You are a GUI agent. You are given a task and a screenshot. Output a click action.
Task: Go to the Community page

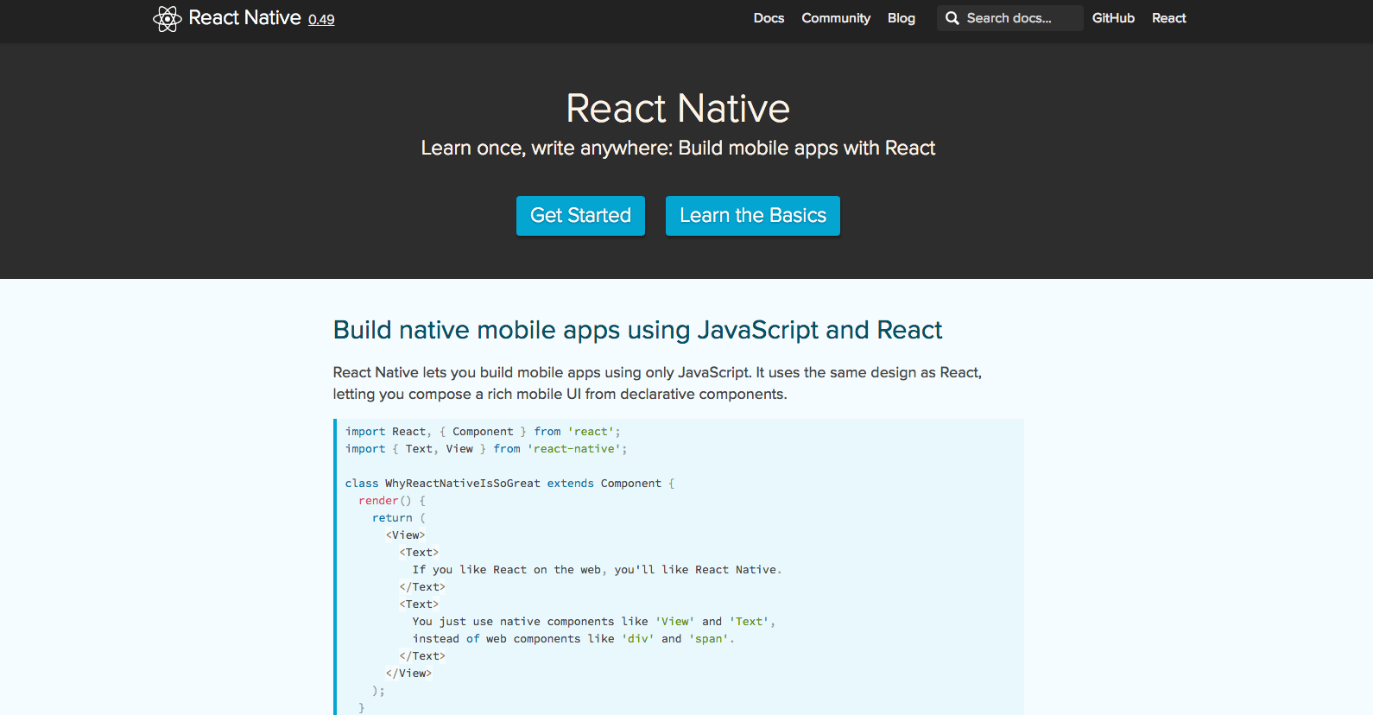coord(836,18)
